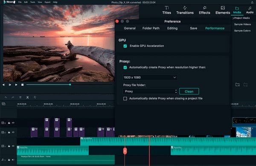This screenshot has width=256, height=166.
Task: Lock video track 3
Action: coord(9,123)
